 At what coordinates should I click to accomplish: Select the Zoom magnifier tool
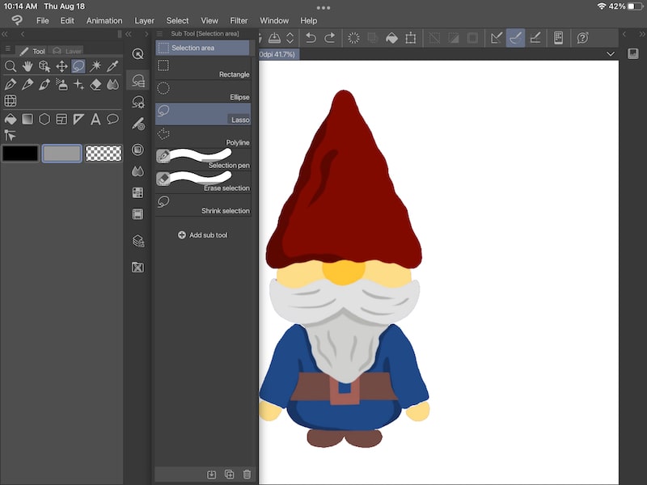pyautogui.click(x=11, y=66)
